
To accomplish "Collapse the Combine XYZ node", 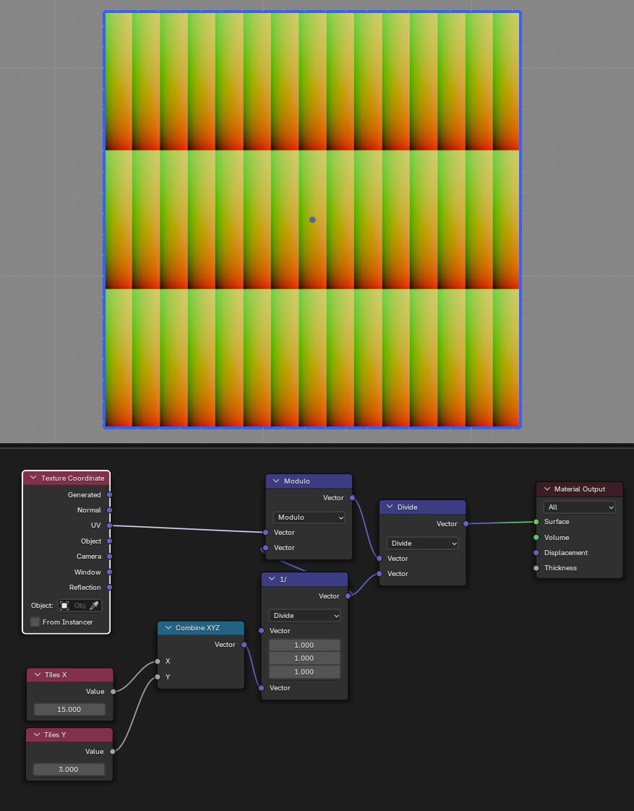I will pyautogui.click(x=168, y=628).
